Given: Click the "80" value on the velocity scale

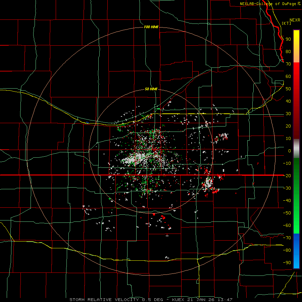Looking at the screenshot, I should (288, 52).
